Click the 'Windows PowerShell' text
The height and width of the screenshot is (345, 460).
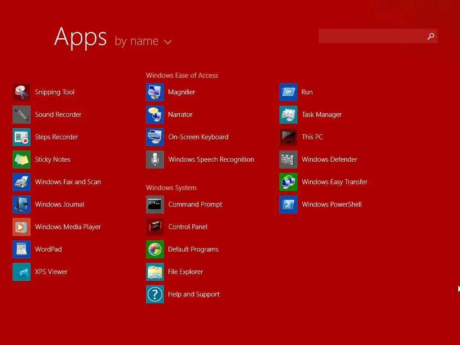pos(332,204)
